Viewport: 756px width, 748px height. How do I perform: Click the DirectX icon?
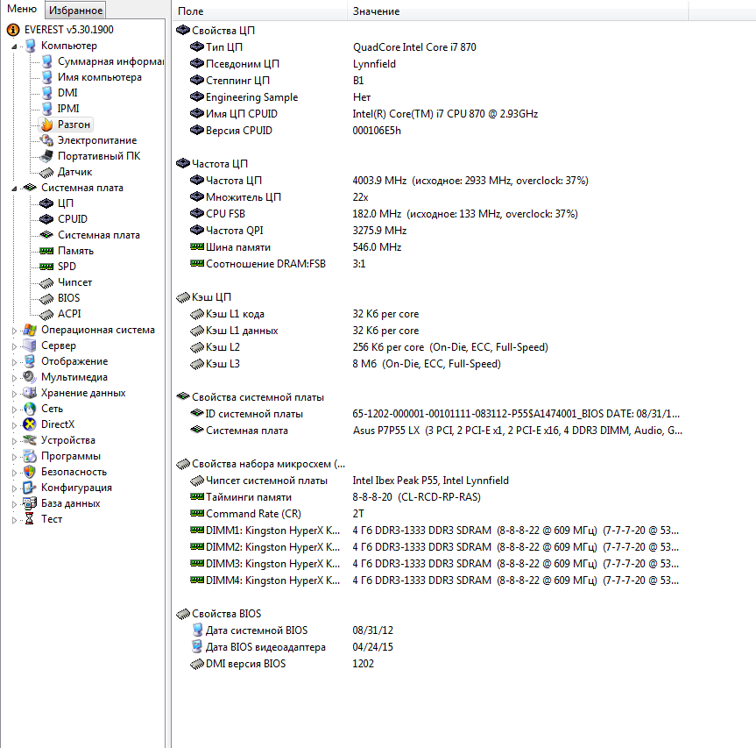pyautogui.click(x=30, y=424)
